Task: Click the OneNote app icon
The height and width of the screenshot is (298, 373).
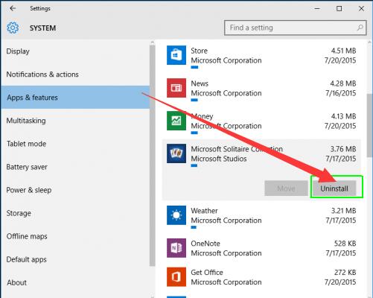Action: pos(176,248)
